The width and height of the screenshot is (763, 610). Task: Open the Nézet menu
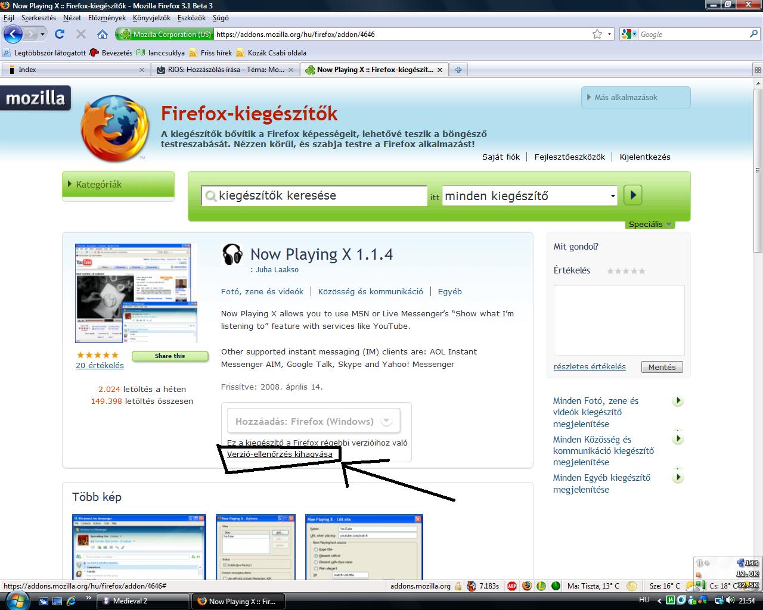tap(72, 18)
